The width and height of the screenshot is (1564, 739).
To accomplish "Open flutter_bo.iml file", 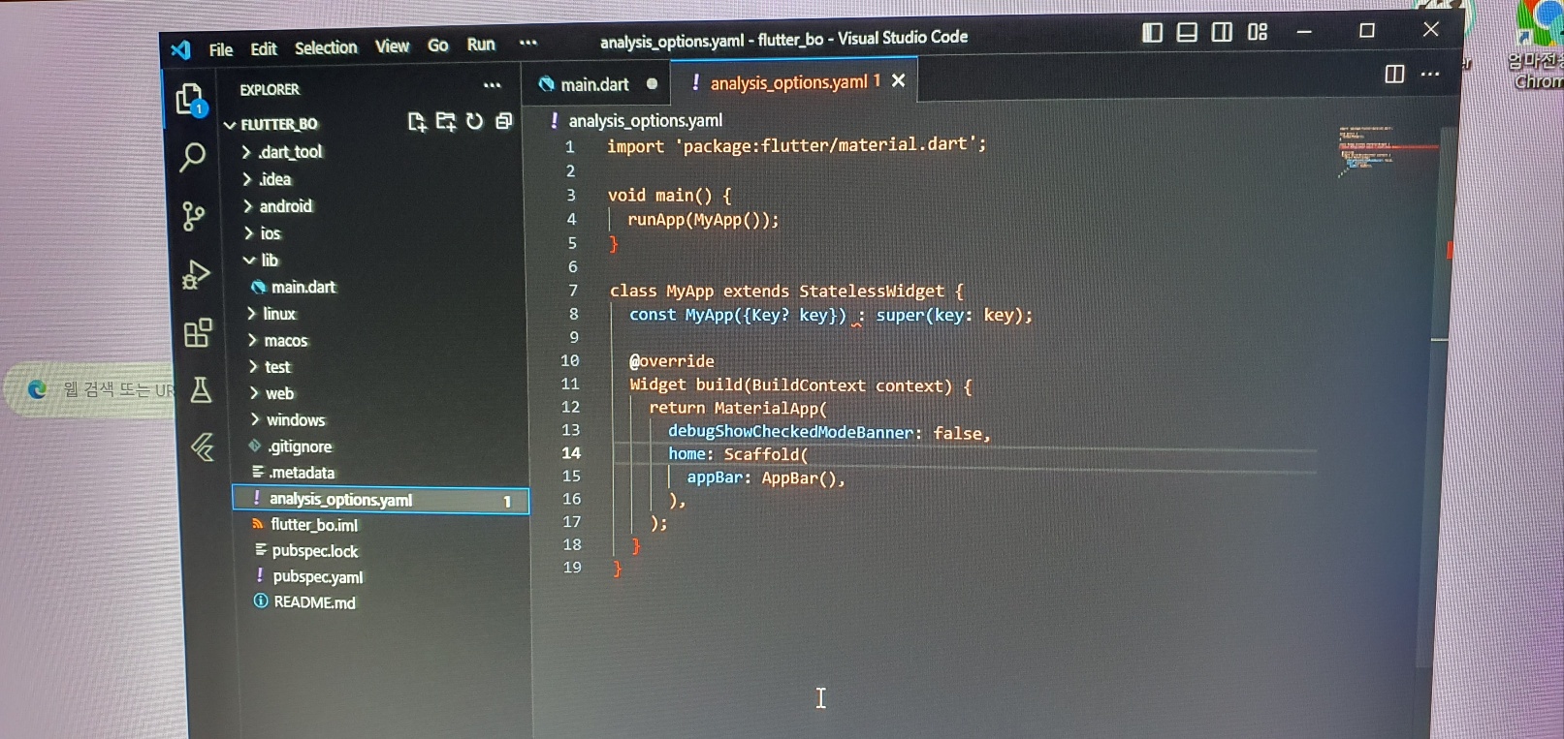I will (x=314, y=525).
